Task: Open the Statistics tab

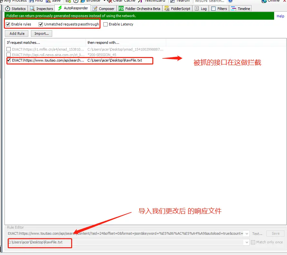Action: (15, 9)
